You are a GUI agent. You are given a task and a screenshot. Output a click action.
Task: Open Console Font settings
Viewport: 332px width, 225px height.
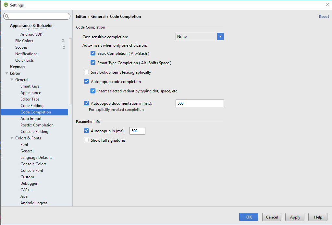(x=32, y=171)
